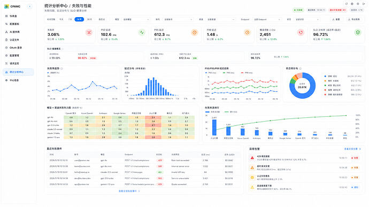This screenshot has width=369, height=207.
Task: Click the tallest bar labeled 2,451 in failure ranking
Action: (214, 128)
